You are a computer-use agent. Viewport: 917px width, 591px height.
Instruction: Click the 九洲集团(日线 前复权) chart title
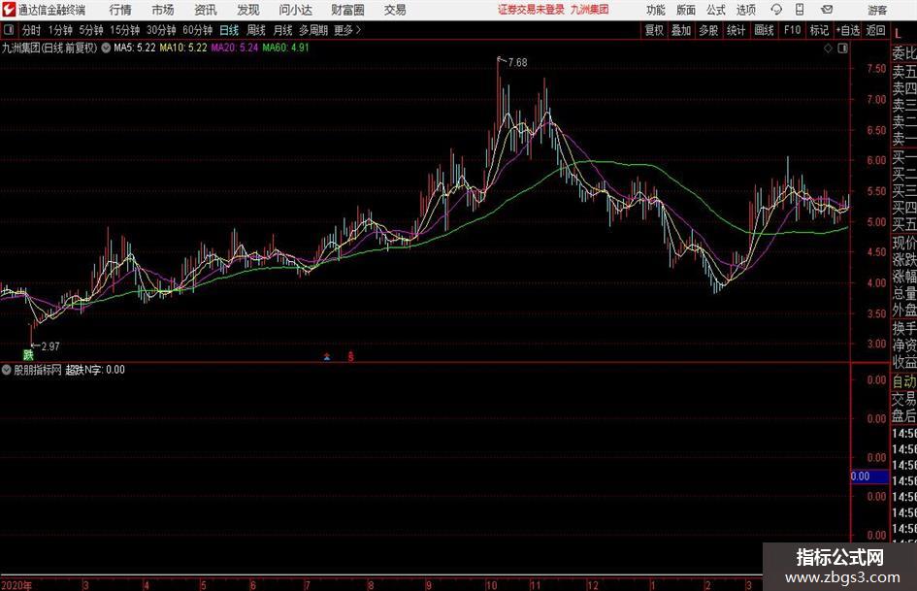[x=49, y=48]
